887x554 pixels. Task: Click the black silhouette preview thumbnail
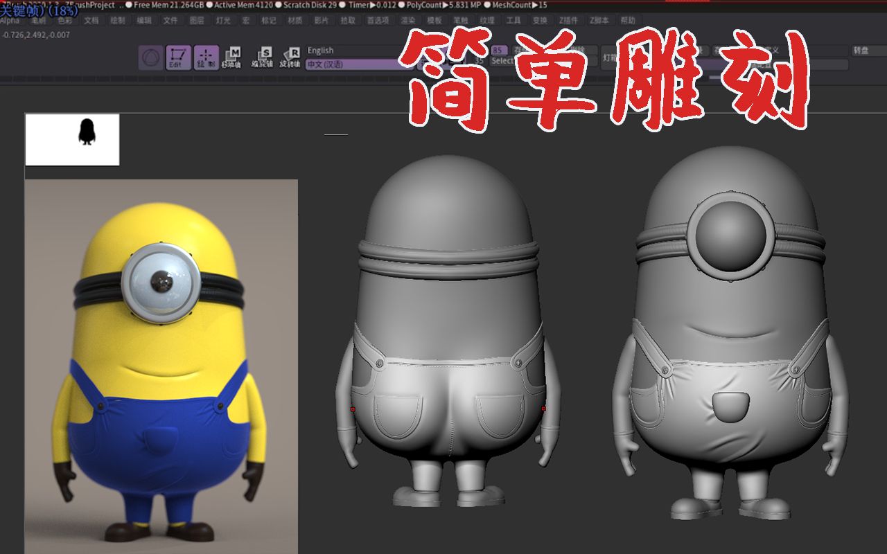tap(72, 140)
